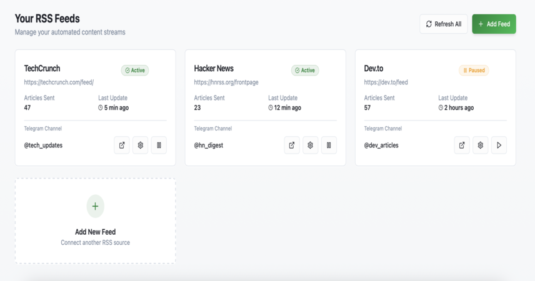Screen dimensions: 535x281
Task: Open external link for Dev.to feed
Action: 462,145
